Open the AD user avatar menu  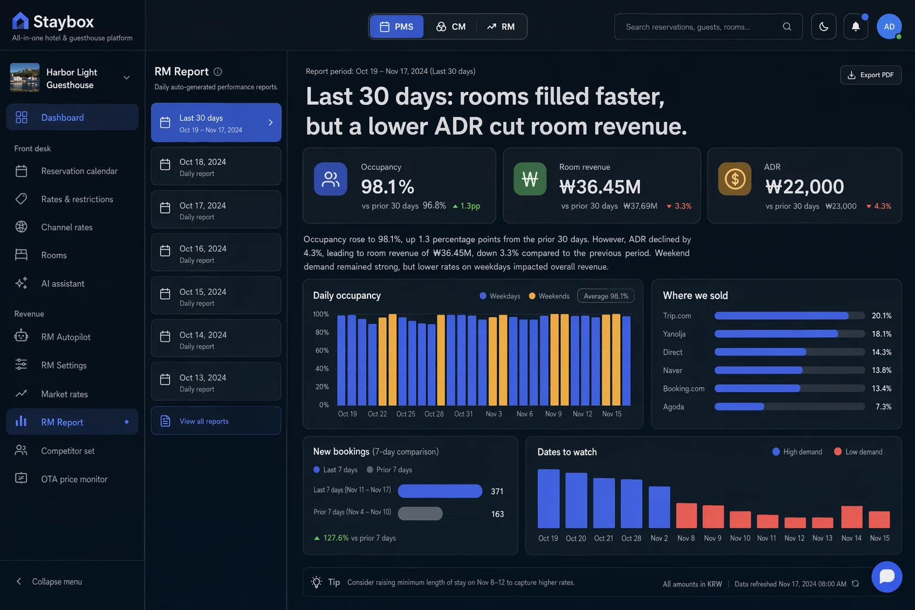889,26
